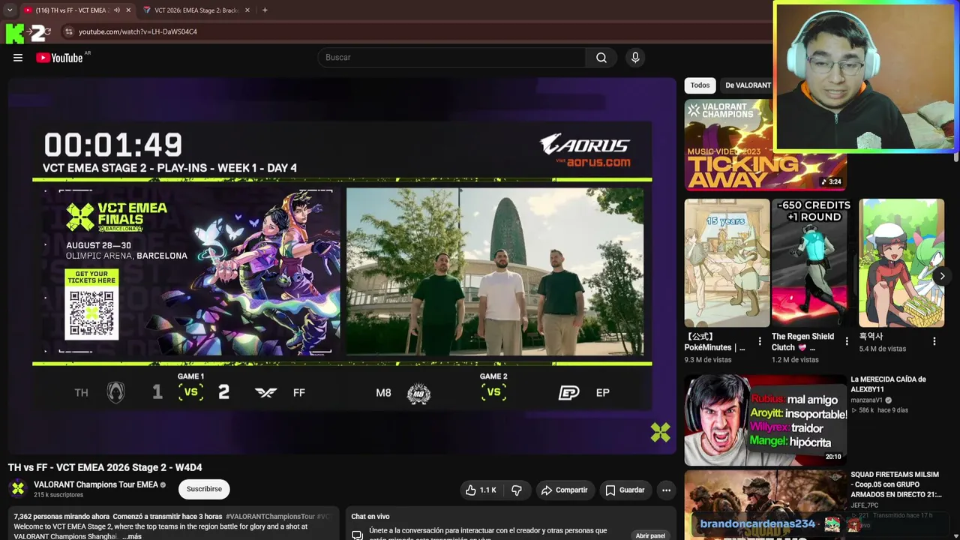This screenshot has width=960, height=540.
Task: Select the Todos filter chip
Action: click(x=700, y=85)
